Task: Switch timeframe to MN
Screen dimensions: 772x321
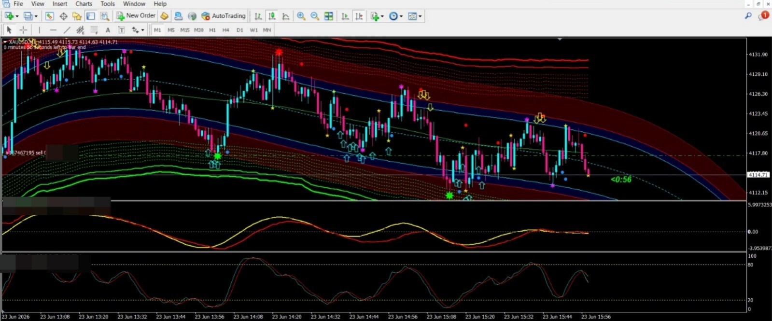Action: point(267,30)
